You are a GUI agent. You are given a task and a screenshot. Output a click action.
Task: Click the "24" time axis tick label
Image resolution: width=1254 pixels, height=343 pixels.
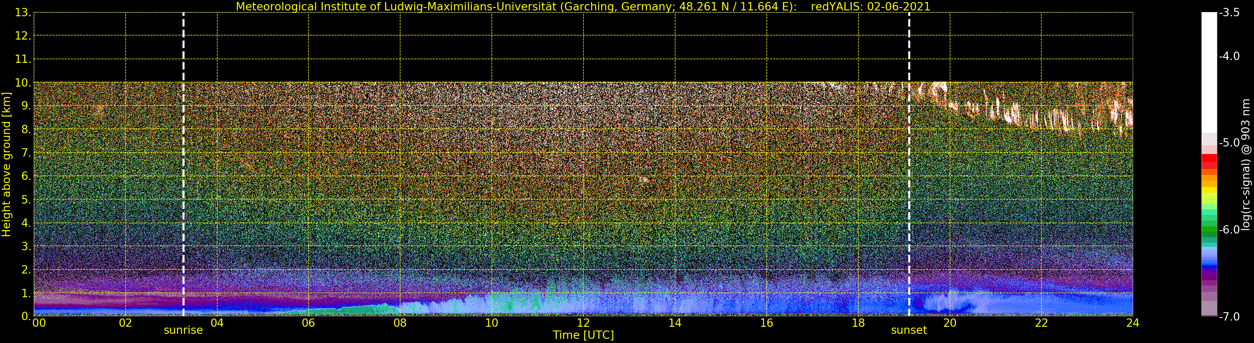[1133, 323]
